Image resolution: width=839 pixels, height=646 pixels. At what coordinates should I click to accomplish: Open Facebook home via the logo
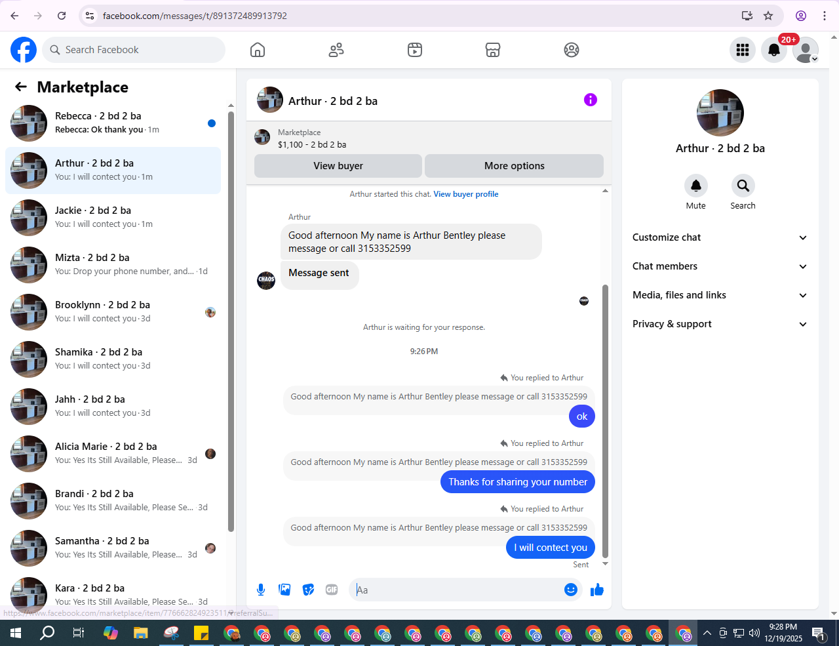tap(24, 50)
